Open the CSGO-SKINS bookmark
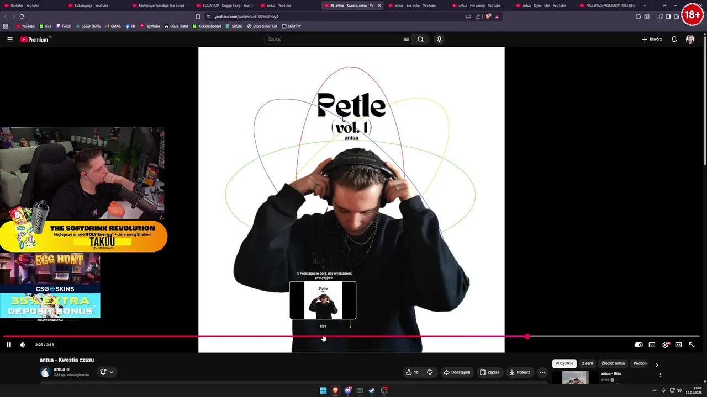The height and width of the screenshot is (397, 707). [x=88, y=26]
